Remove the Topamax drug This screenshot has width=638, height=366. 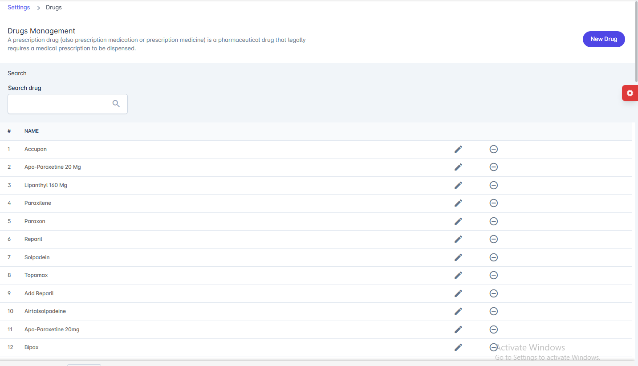point(493,275)
